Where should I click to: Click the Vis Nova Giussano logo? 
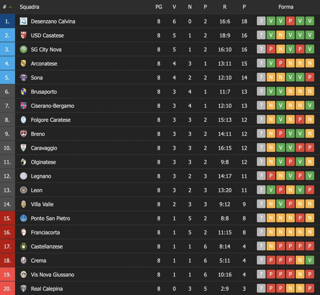pyautogui.click(x=23, y=274)
